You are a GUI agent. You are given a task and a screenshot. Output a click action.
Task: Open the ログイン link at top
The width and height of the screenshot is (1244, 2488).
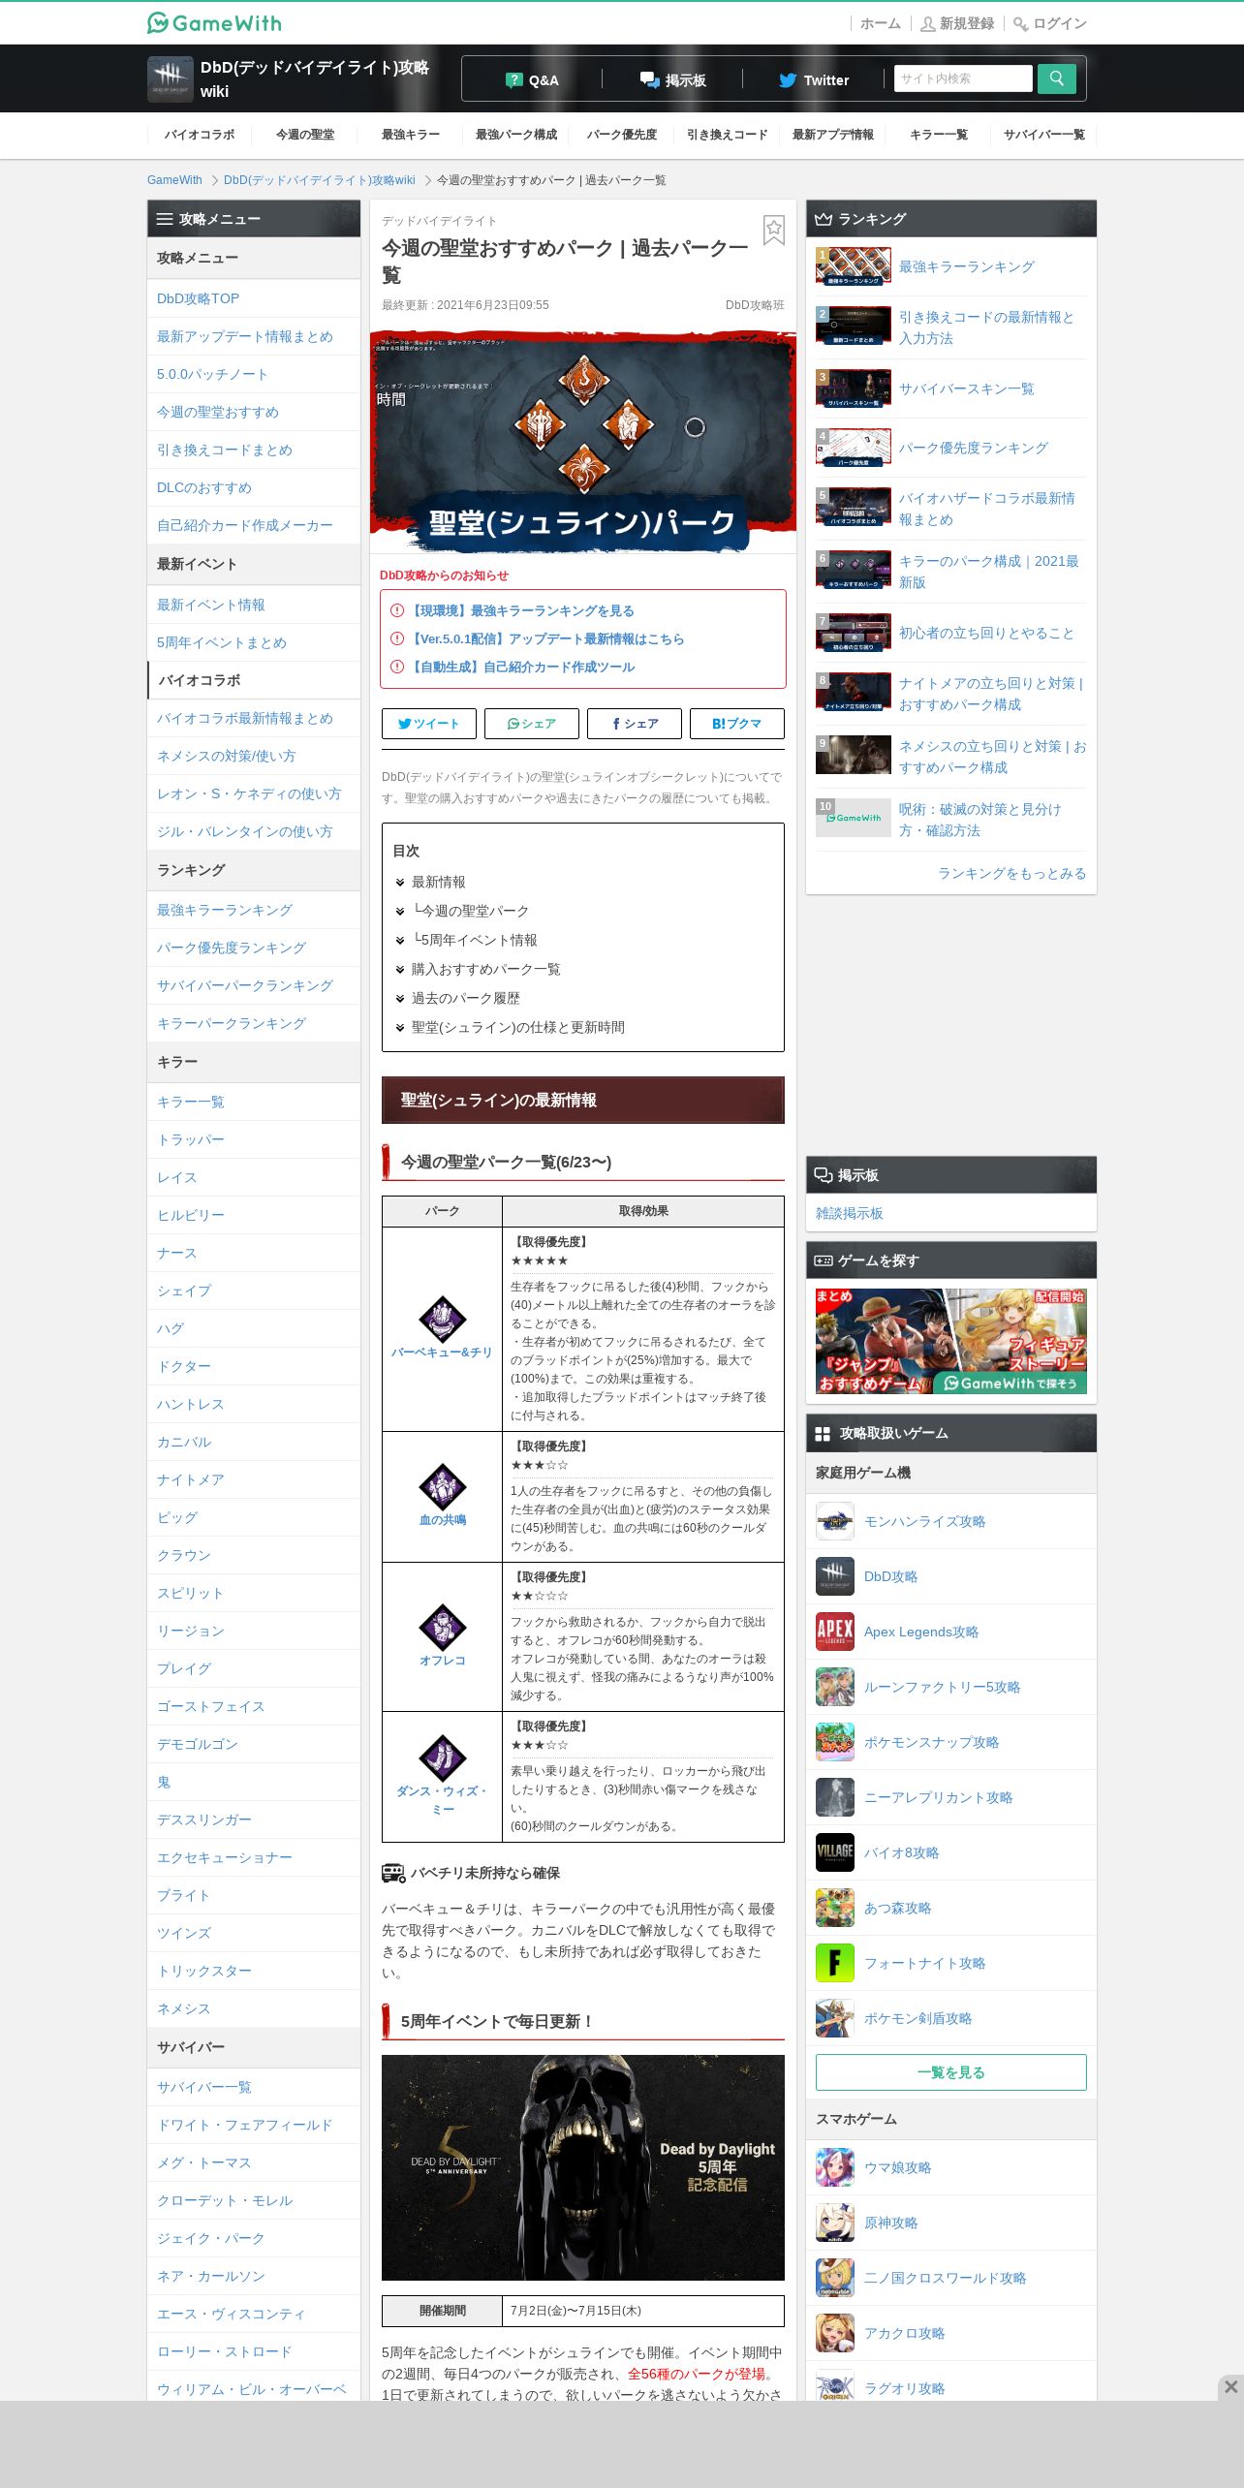tap(1050, 23)
